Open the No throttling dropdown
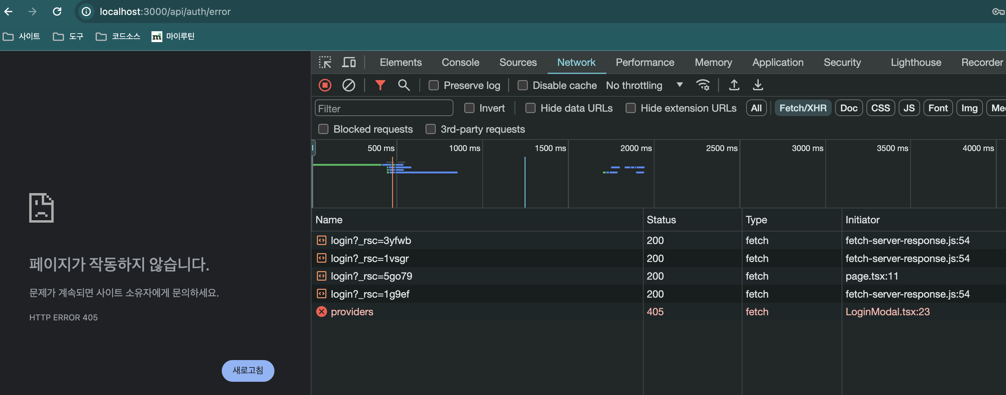This screenshot has width=1006, height=395. coord(644,86)
